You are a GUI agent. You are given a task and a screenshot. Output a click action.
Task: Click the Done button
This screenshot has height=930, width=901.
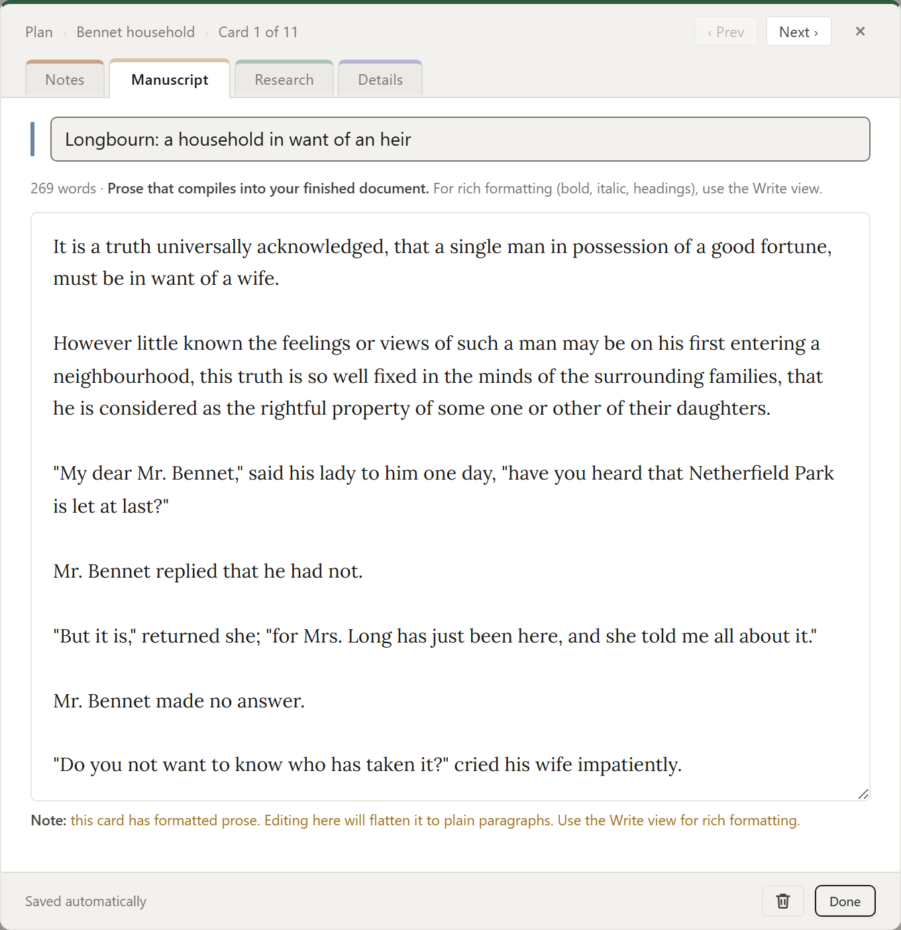(845, 901)
